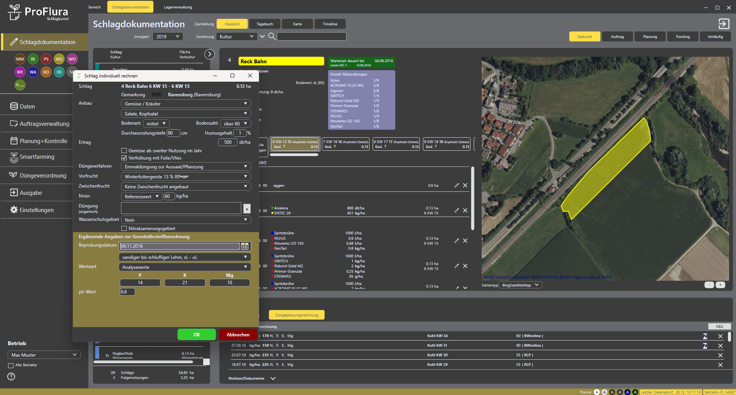Open the Lagerverwaltung tab
The width and height of the screenshot is (736, 395).
178,7
